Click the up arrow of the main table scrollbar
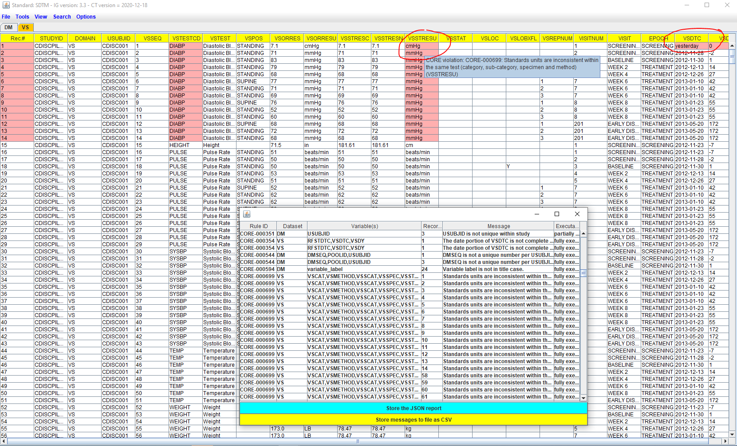The image size is (737, 446). (732, 46)
